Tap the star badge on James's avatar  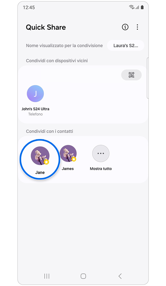pos(74,159)
